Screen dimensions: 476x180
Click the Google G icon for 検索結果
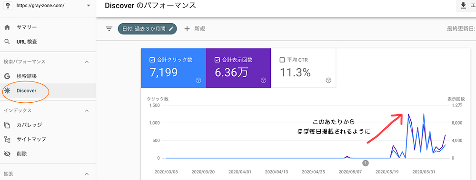point(8,76)
